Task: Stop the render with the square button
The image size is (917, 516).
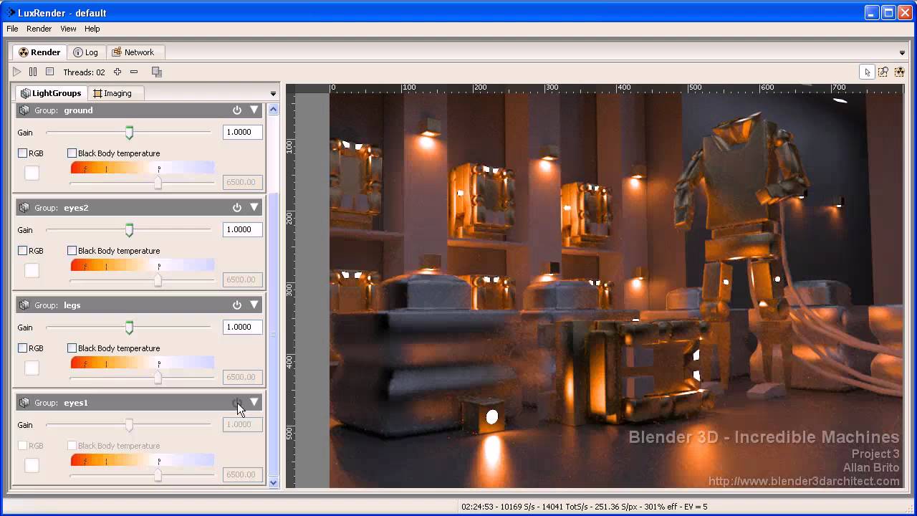Action: 49,72
